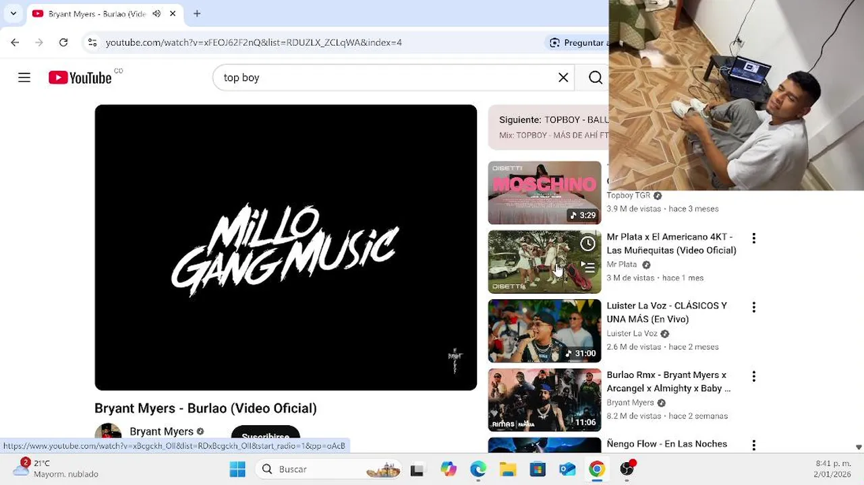Open options menu for Ñengo Flow video

(x=754, y=445)
